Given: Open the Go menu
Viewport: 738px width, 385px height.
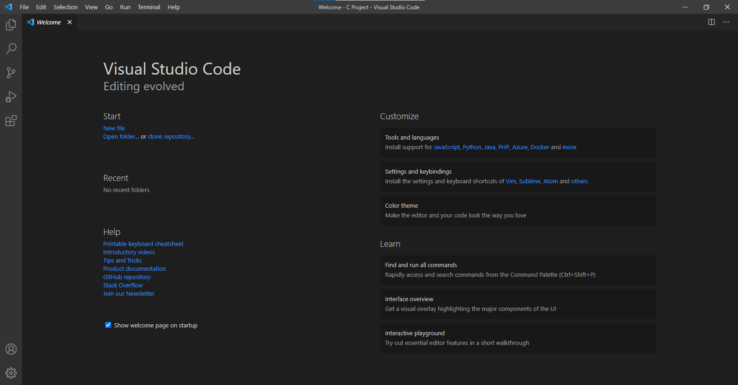Looking at the screenshot, I should point(109,7).
